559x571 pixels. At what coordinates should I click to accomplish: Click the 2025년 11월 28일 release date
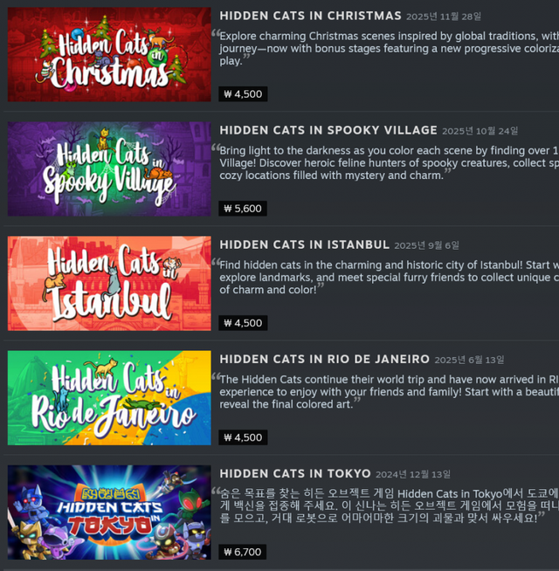click(444, 17)
